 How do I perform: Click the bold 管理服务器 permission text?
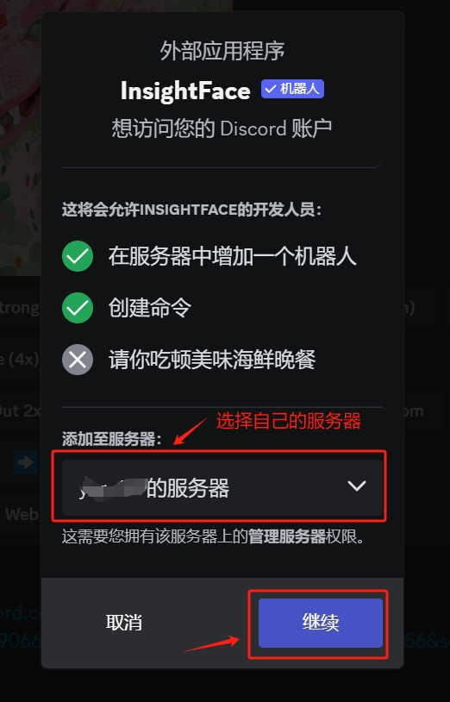click(287, 536)
